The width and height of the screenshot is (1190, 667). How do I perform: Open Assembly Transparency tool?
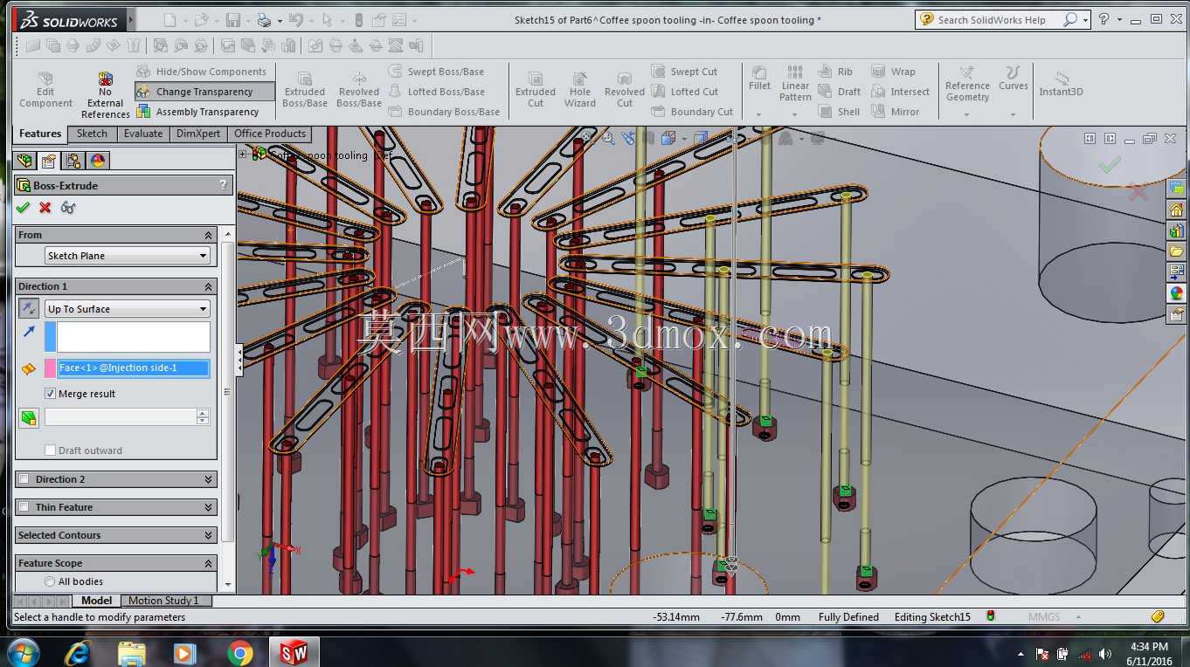198,112
